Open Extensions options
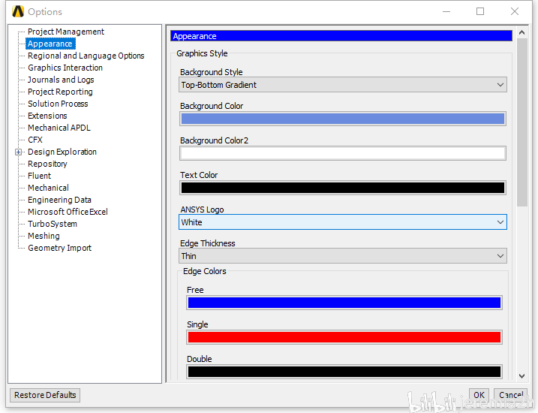 [x=47, y=116]
